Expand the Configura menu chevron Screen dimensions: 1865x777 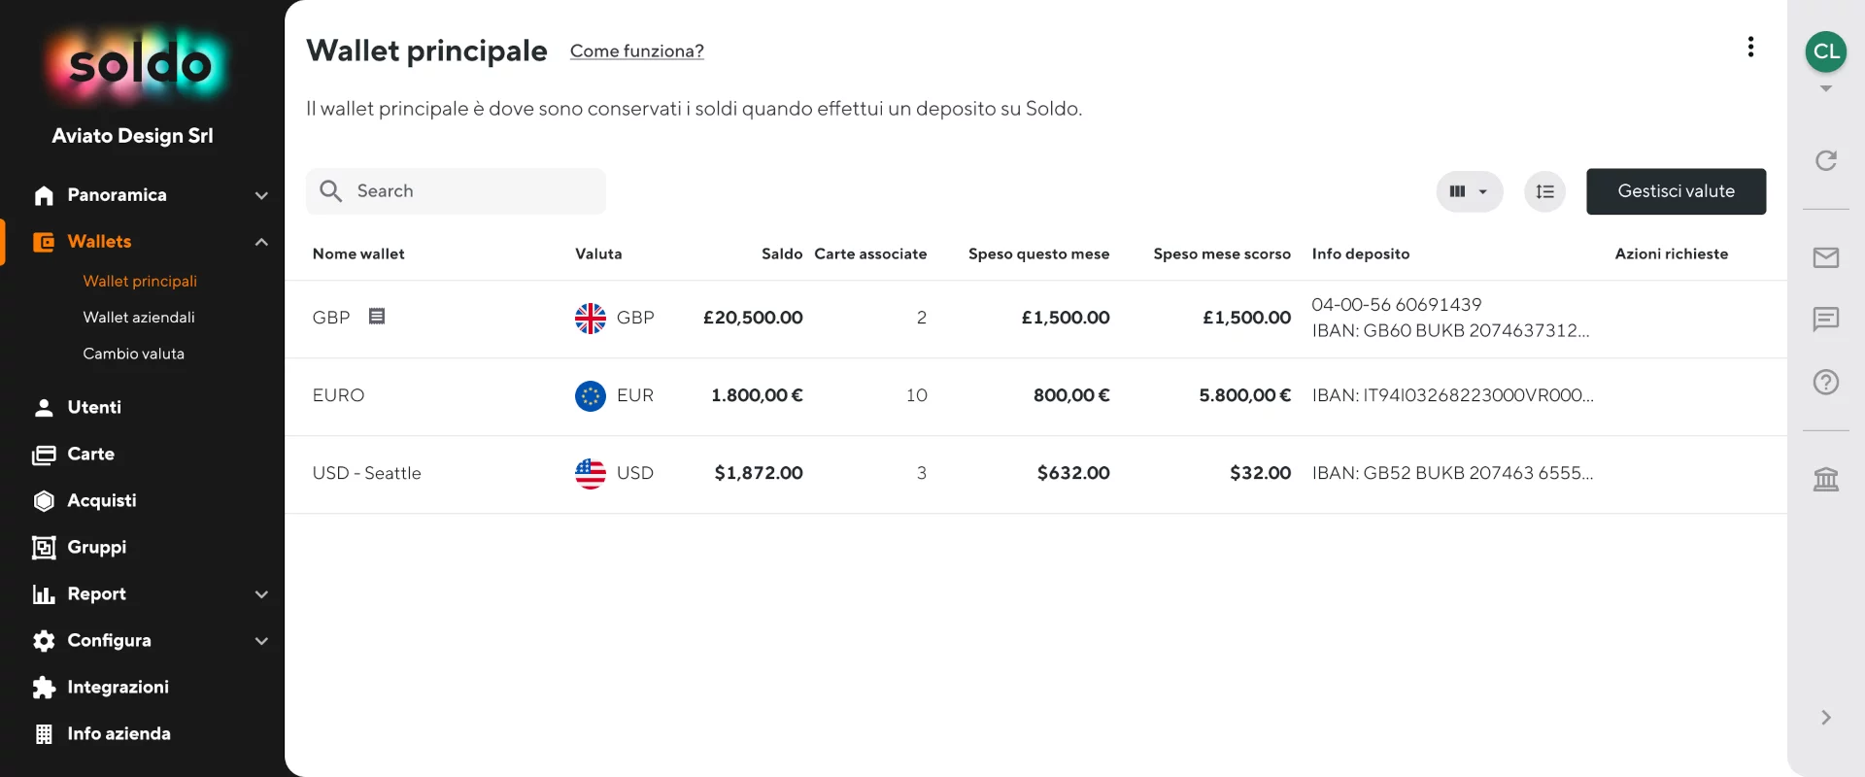click(x=261, y=641)
